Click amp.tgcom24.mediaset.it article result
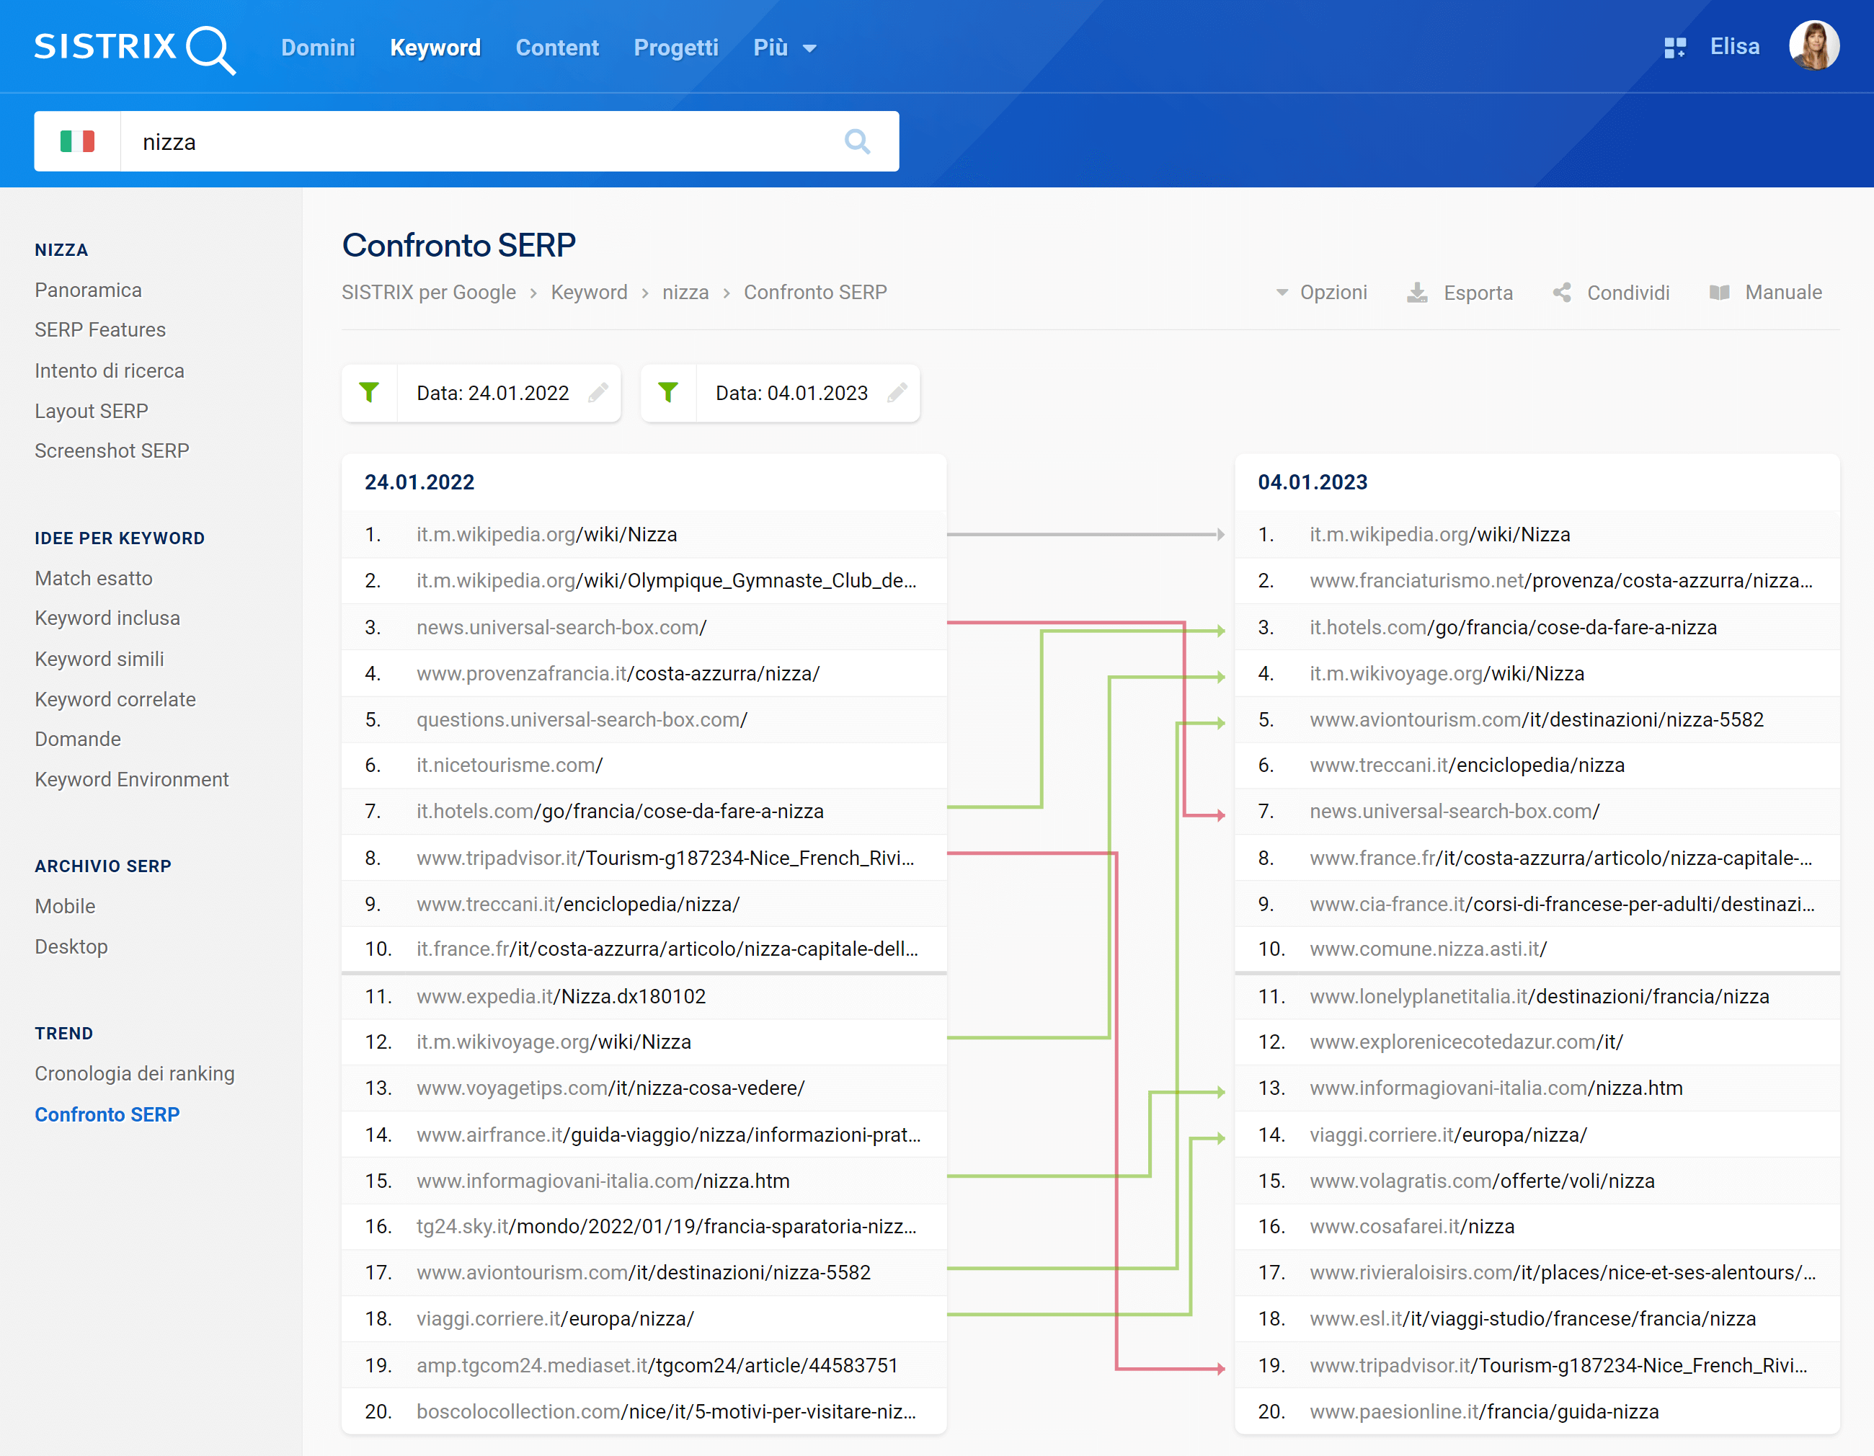 657,1366
